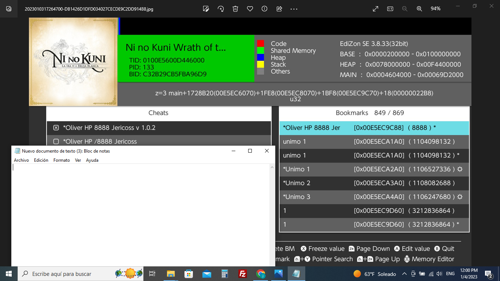This screenshot has height=281, width=500.
Task: Click the checked box beside Oliver HP 8888 Jericoss v 1.0.2
Action: click(56, 128)
